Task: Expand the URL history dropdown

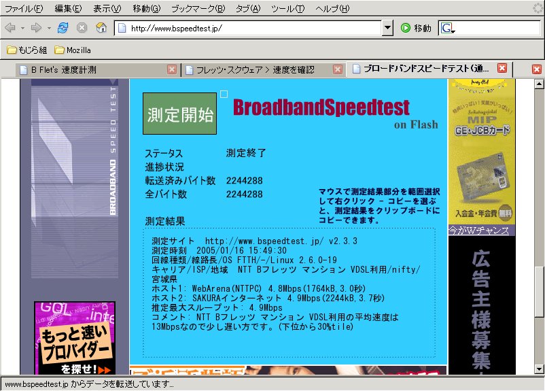Action: [x=387, y=28]
